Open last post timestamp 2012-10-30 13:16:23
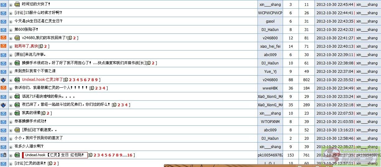The height and width of the screenshot is (167, 381). [x=334, y=130]
